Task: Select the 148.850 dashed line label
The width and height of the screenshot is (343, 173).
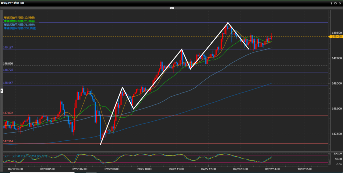Action: tap(8, 63)
